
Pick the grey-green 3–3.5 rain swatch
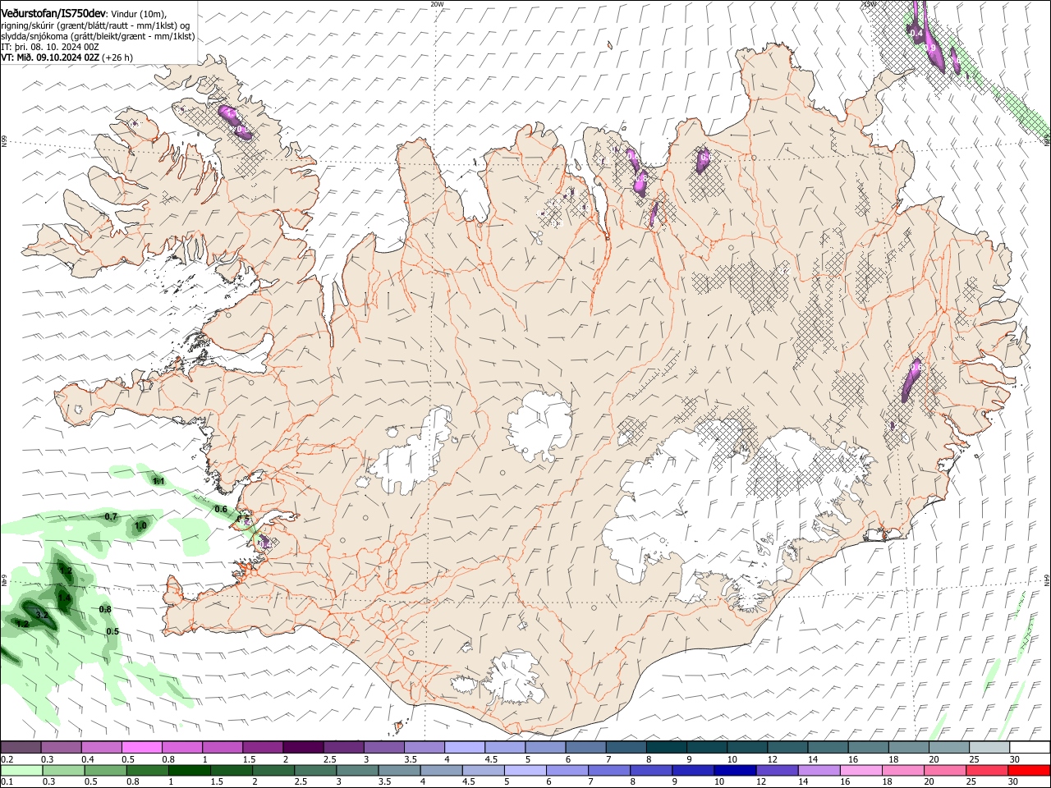[358, 771]
